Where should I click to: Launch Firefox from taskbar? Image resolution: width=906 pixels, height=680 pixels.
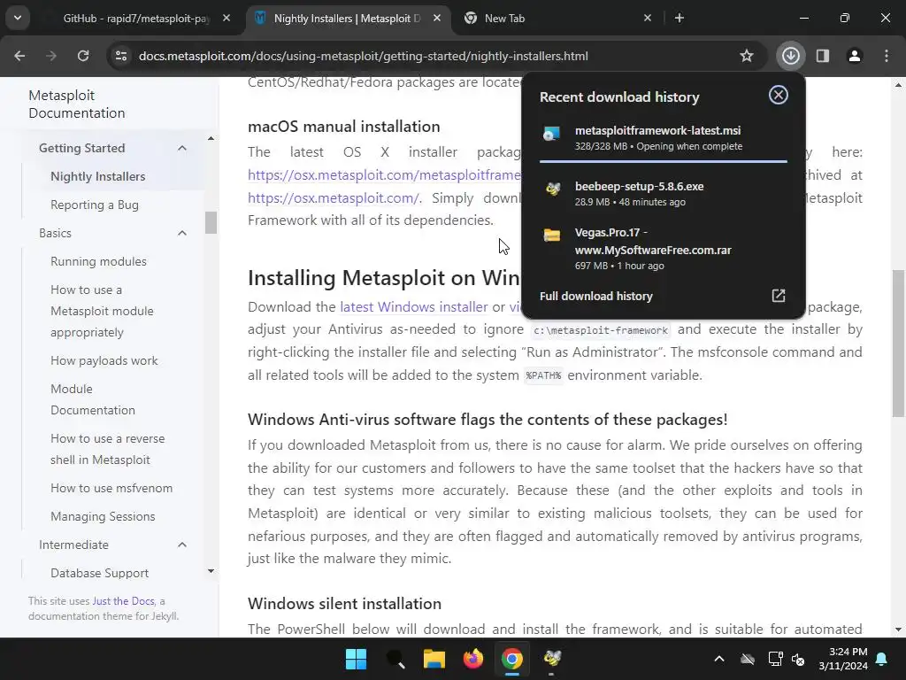point(473,659)
